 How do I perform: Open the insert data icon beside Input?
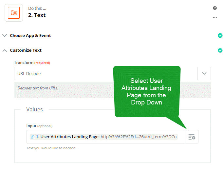192,137
